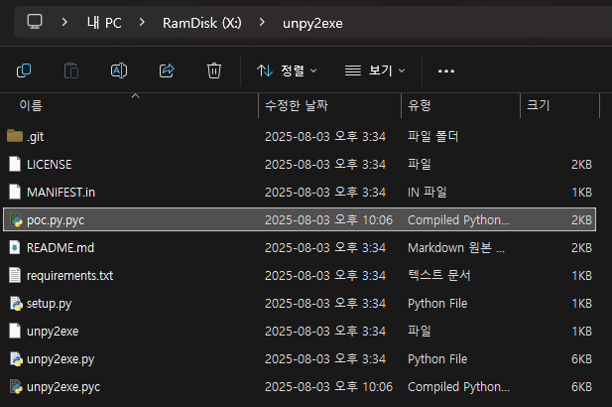Viewport: 612px width, 407px height.
Task: Select the poc.py.pyc file name
Action: click(56, 220)
